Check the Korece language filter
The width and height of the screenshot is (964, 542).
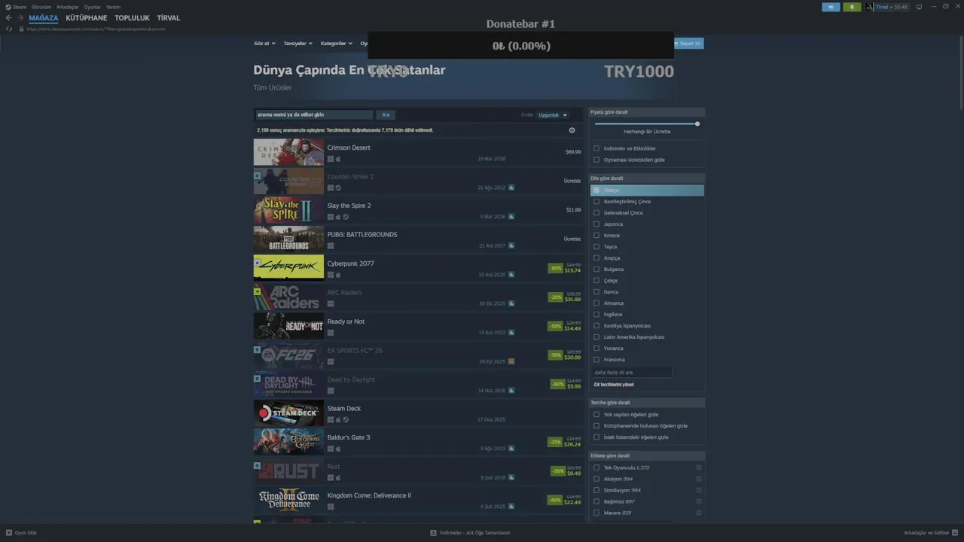pyautogui.click(x=596, y=236)
